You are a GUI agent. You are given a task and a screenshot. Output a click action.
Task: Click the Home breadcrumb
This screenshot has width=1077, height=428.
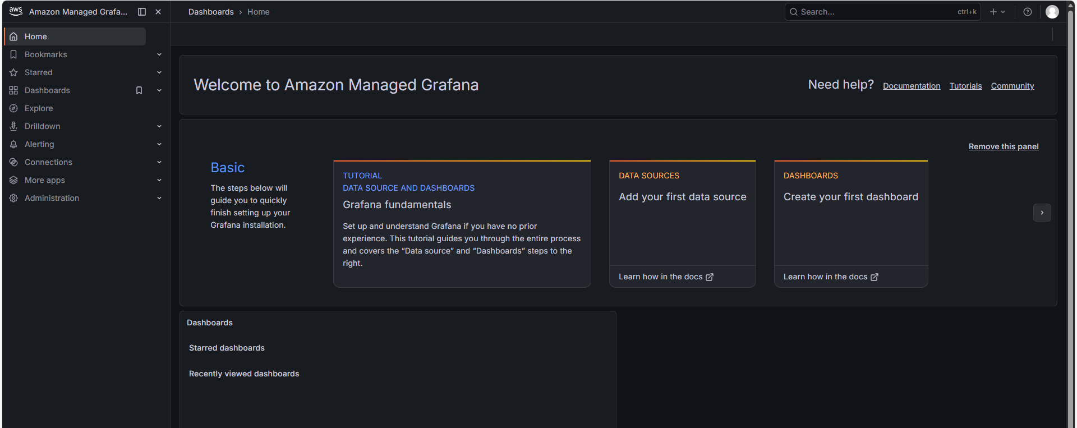(259, 12)
